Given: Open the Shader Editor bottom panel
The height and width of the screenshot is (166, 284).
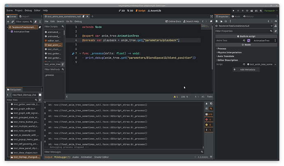Looking at the screenshot, I should click(101, 157).
